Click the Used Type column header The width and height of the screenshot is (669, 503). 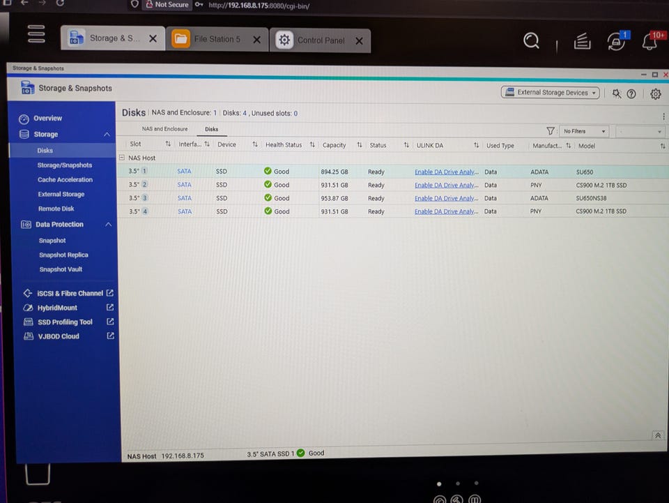(500, 146)
